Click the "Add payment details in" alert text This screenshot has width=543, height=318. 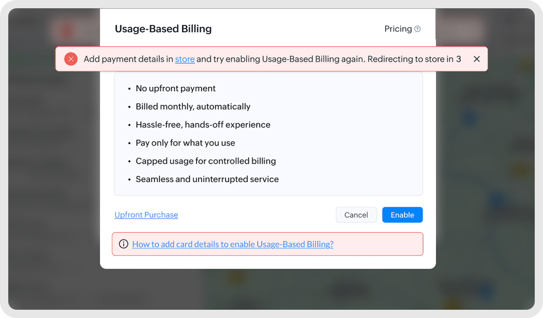pyautogui.click(x=128, y=59)
